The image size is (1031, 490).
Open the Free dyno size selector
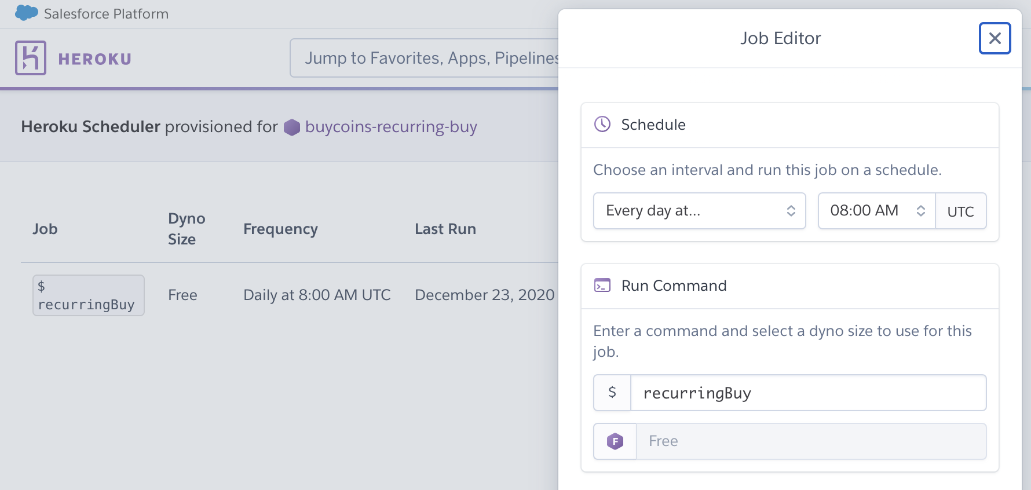[x=811, y=441]
